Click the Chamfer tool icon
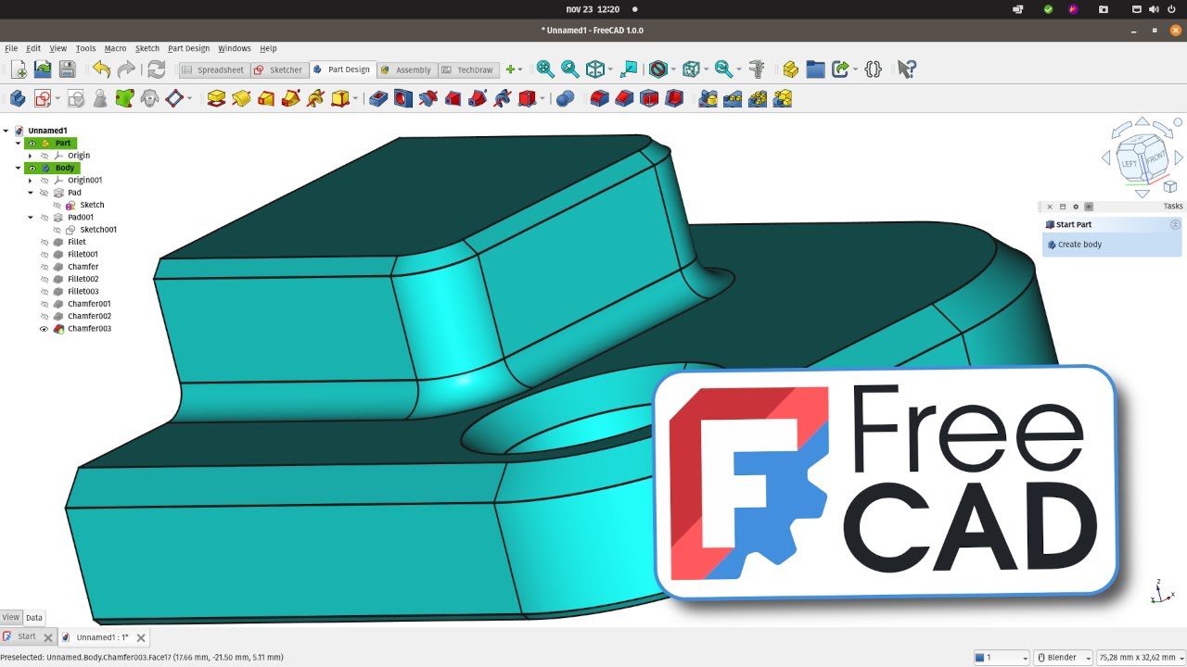 click(624, 98)
